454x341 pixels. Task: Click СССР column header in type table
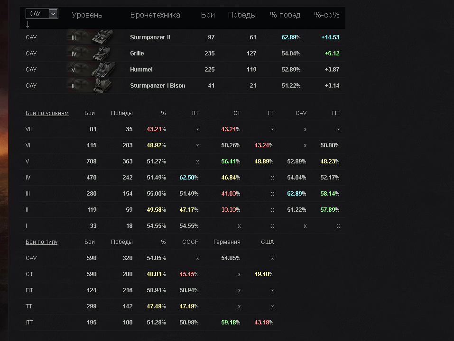point(190,242)
